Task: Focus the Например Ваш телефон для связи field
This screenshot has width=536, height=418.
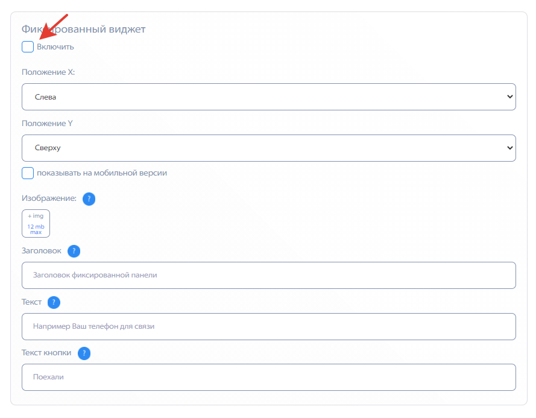Action: (x=269, y=327)
